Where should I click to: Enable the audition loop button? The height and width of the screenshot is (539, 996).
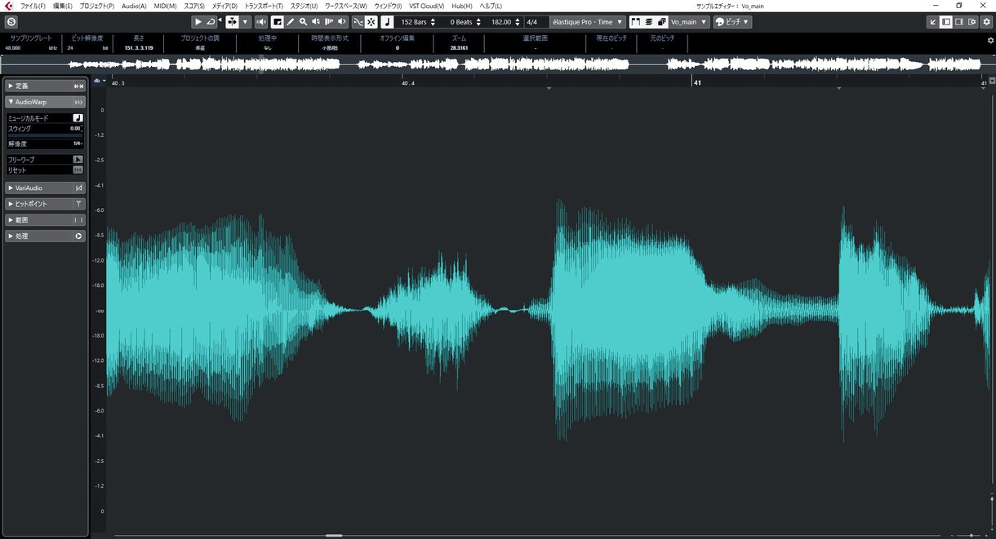pyautogui.click(x=211, y=22)
